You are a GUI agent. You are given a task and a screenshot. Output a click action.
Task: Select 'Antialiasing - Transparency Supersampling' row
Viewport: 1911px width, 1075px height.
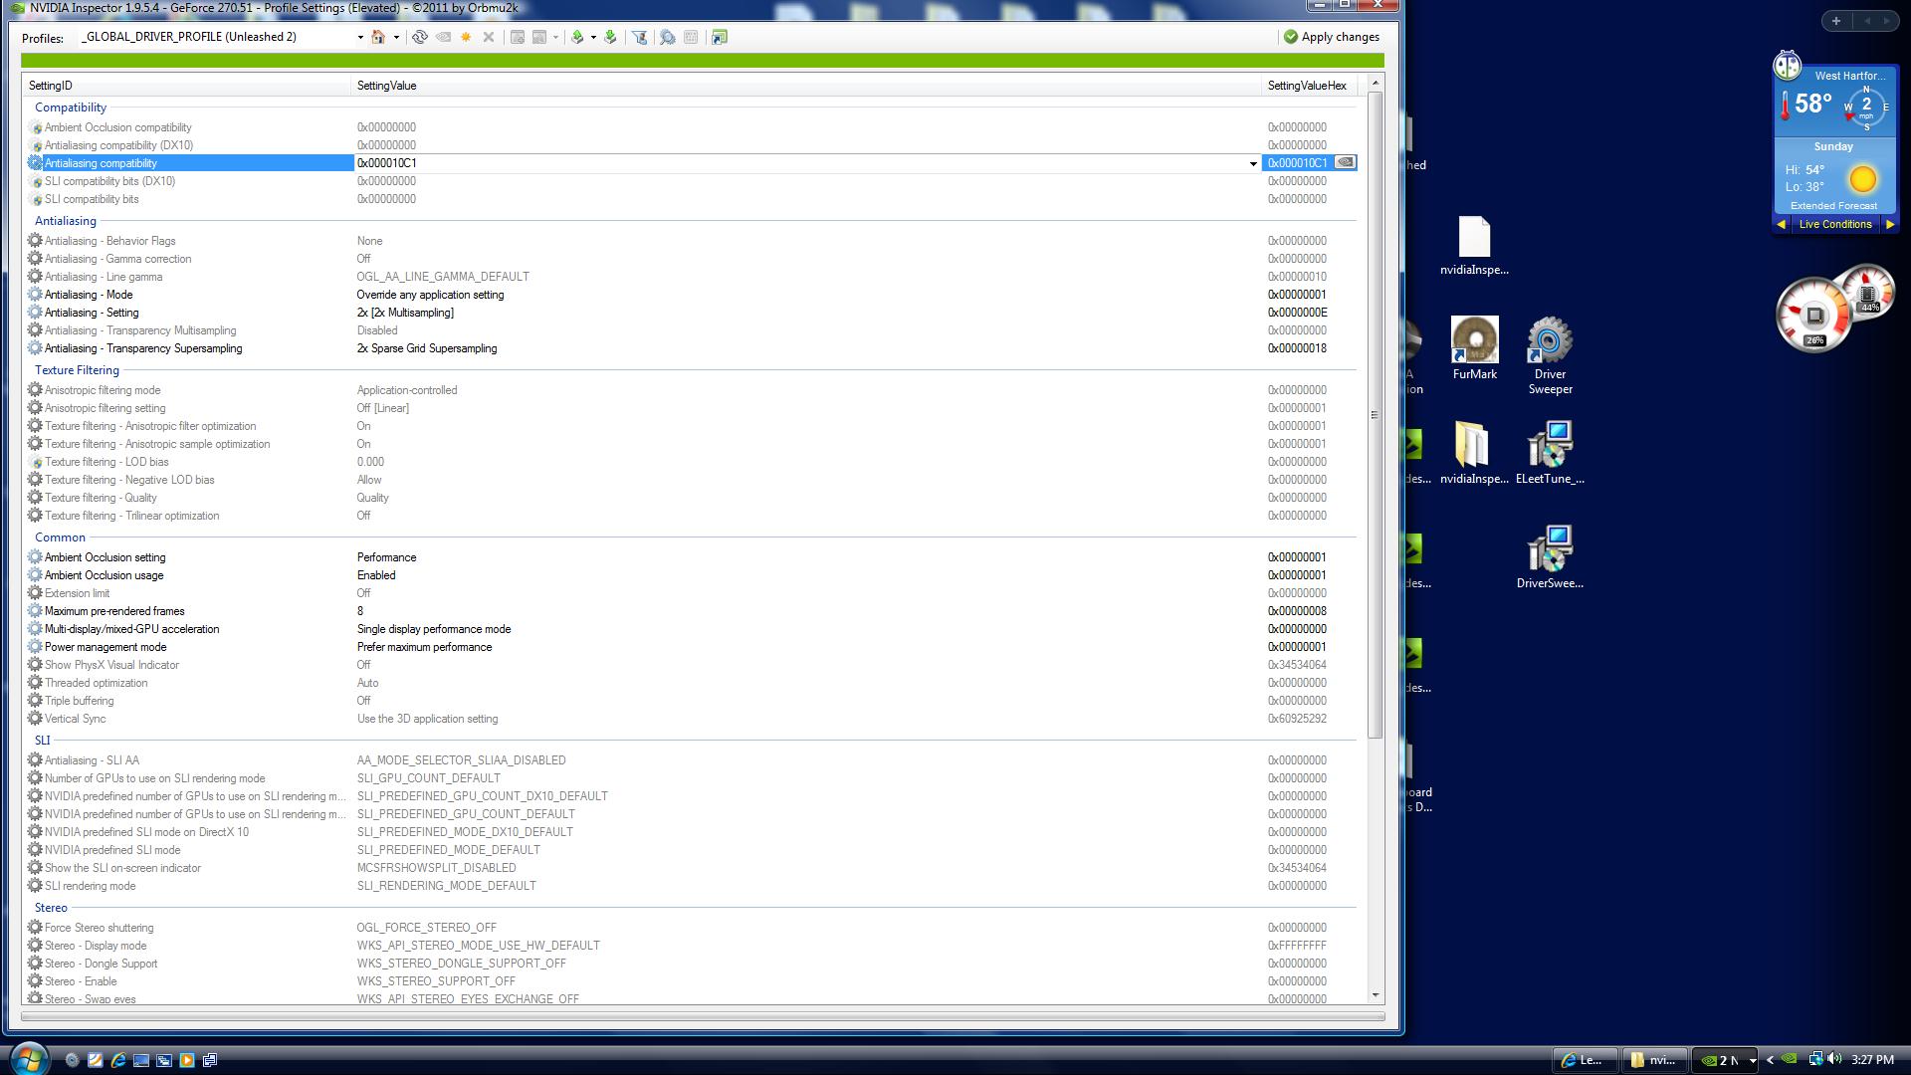click(692, 348)
